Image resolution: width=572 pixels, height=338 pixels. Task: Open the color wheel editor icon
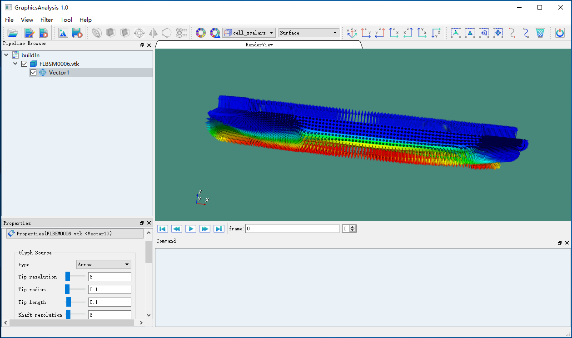(x=201, y=33)
